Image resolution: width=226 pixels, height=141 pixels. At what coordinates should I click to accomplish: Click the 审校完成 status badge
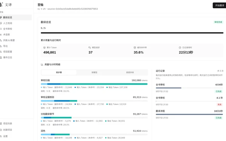coord(218,22)
